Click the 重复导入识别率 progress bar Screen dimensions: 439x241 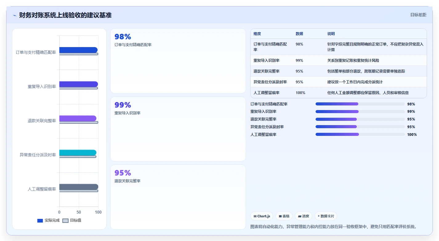click(360, 112)
